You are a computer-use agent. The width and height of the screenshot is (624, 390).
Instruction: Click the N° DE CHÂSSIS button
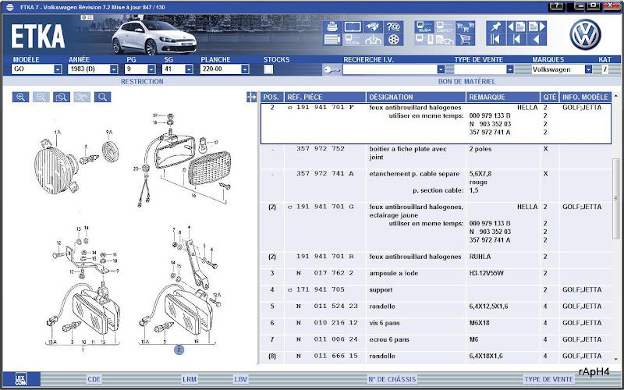pyautogui.click(x=392, y=379)
